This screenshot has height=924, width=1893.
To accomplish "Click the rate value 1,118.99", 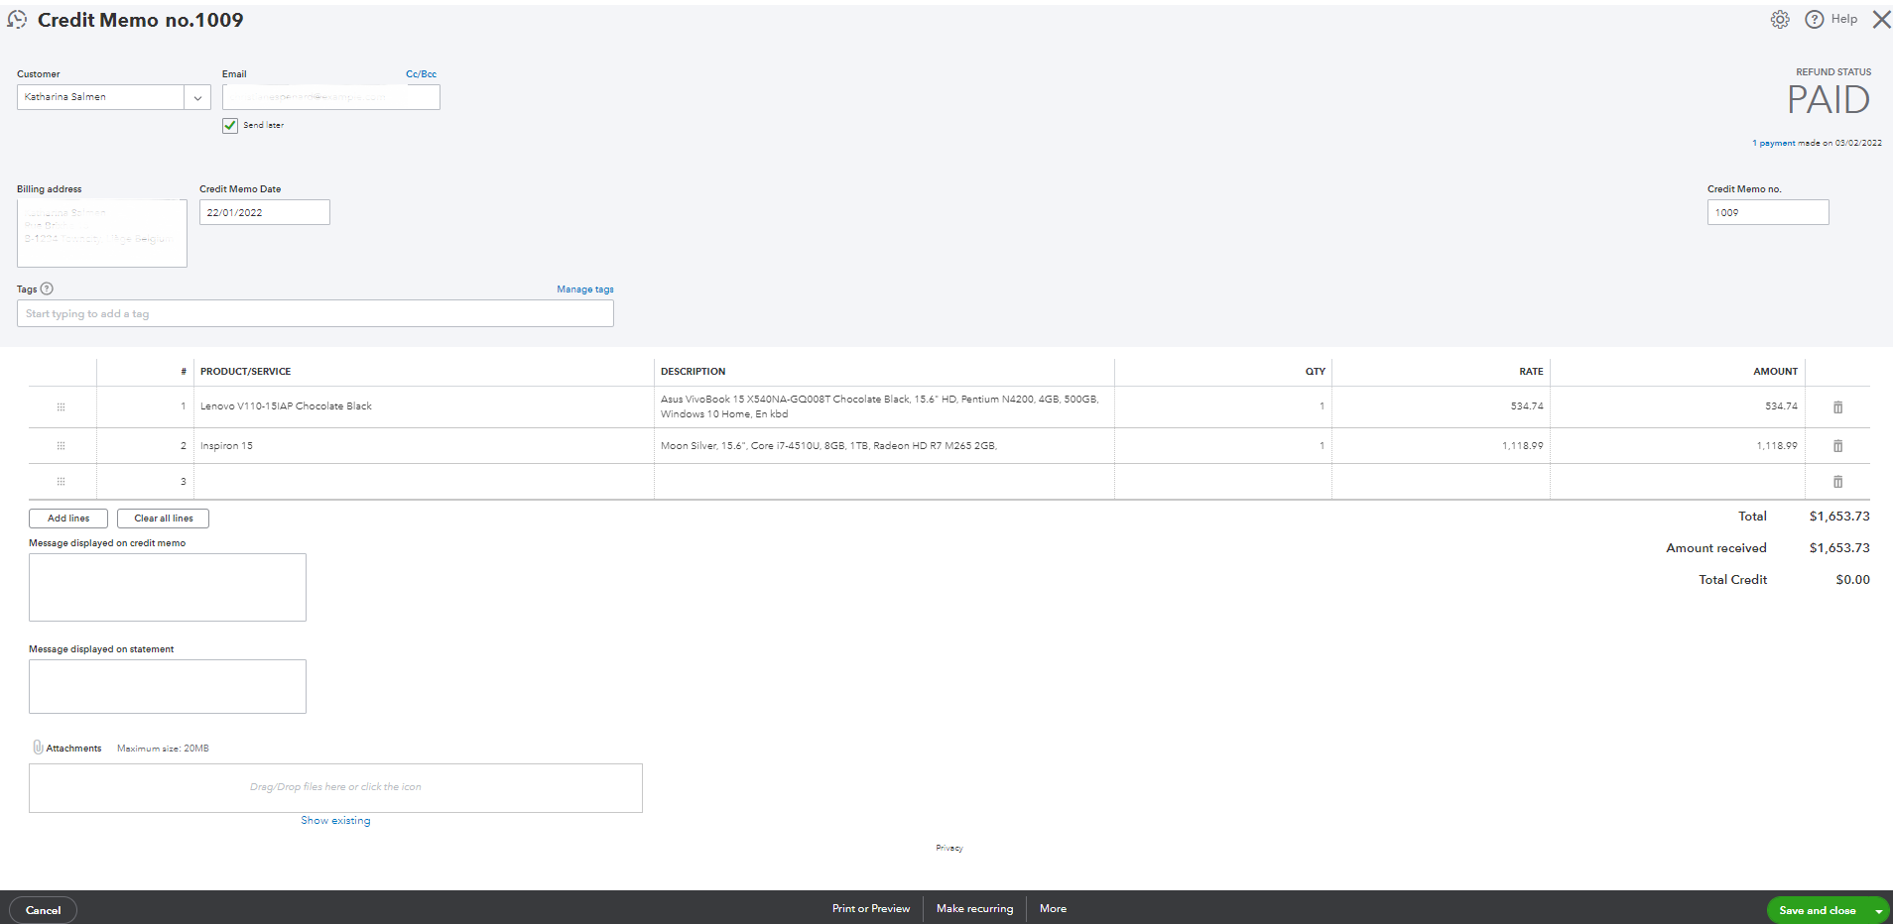I will pos(1523,446).
